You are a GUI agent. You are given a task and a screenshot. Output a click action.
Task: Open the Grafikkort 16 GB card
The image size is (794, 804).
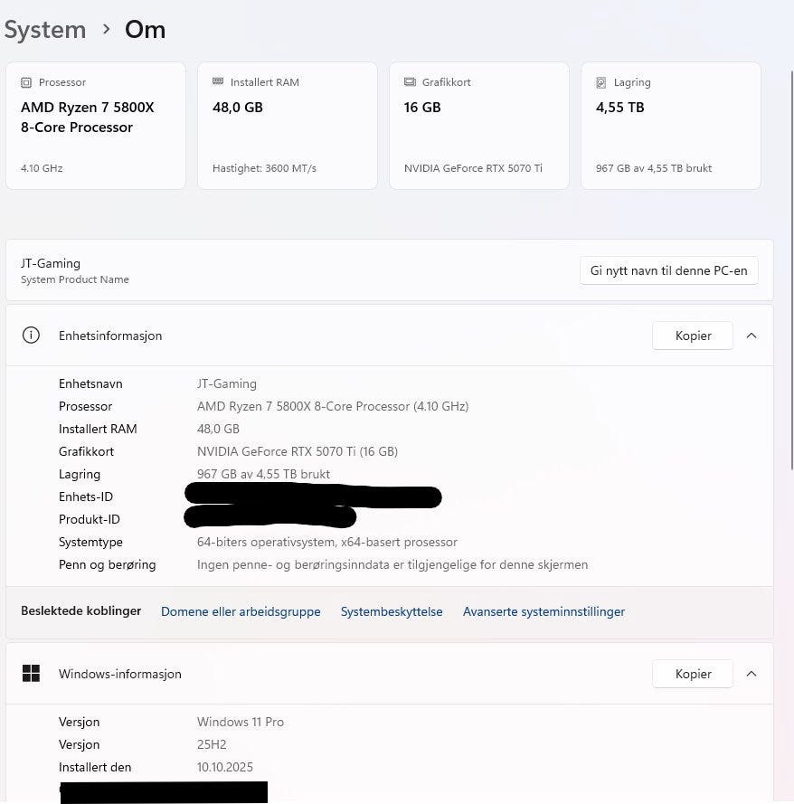(479, 126)
